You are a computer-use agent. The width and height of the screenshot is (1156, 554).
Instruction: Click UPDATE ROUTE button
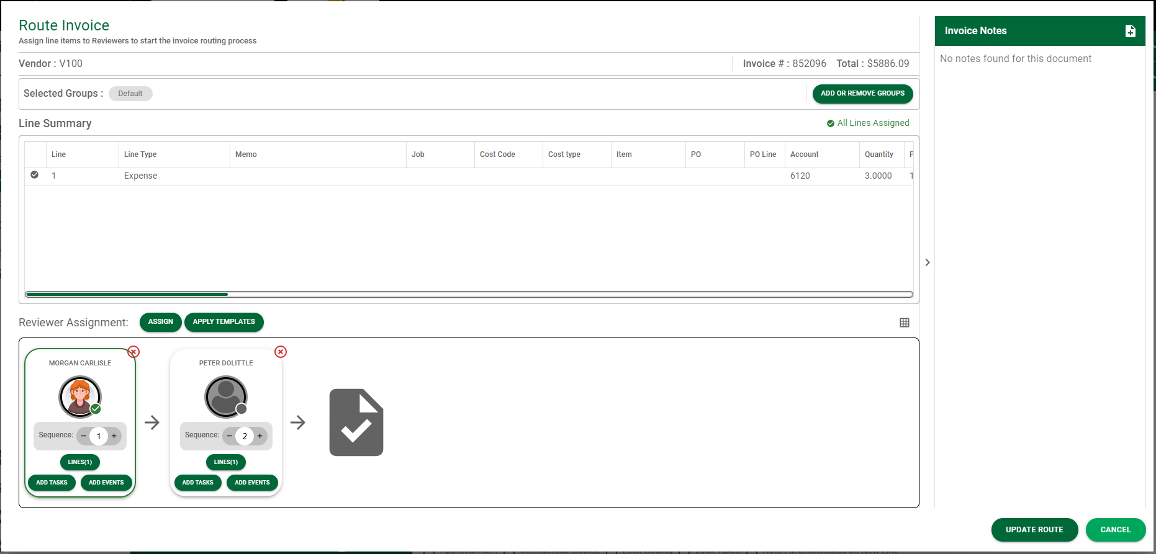pyautogui.click(x=1035, y=530)
